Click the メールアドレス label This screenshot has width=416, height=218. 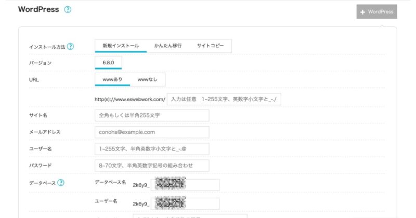click(x=45, y=132)
